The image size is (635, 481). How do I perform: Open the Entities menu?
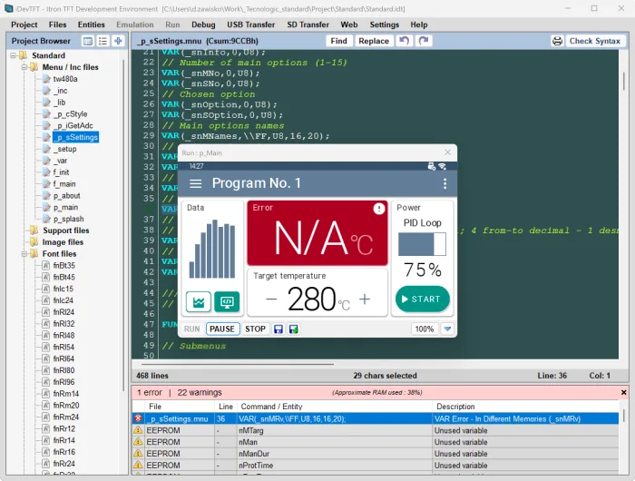(91, 25)
